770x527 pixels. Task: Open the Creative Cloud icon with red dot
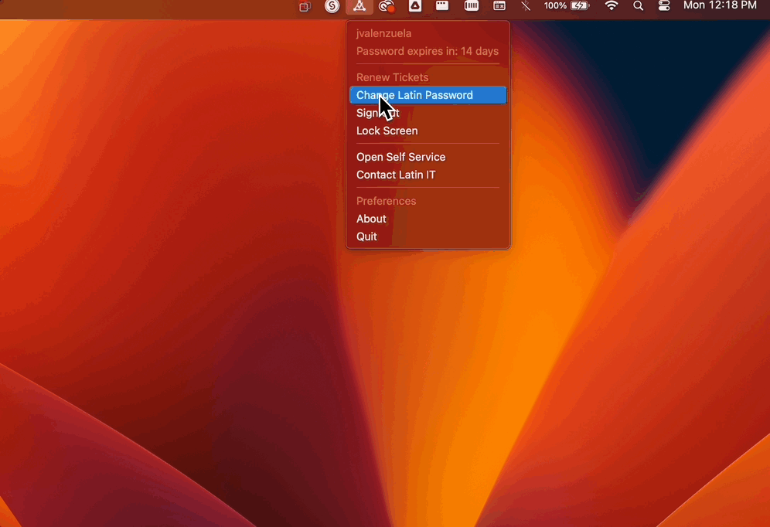(387, 6)
